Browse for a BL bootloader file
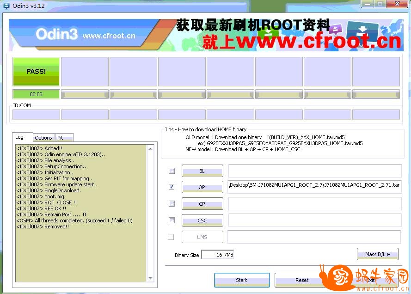The height and width of the screenshot is (294, 411). 202,171
